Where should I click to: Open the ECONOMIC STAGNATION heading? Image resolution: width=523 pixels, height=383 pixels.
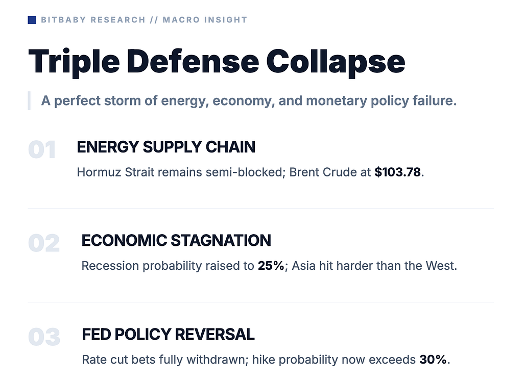tap(176, 240)
